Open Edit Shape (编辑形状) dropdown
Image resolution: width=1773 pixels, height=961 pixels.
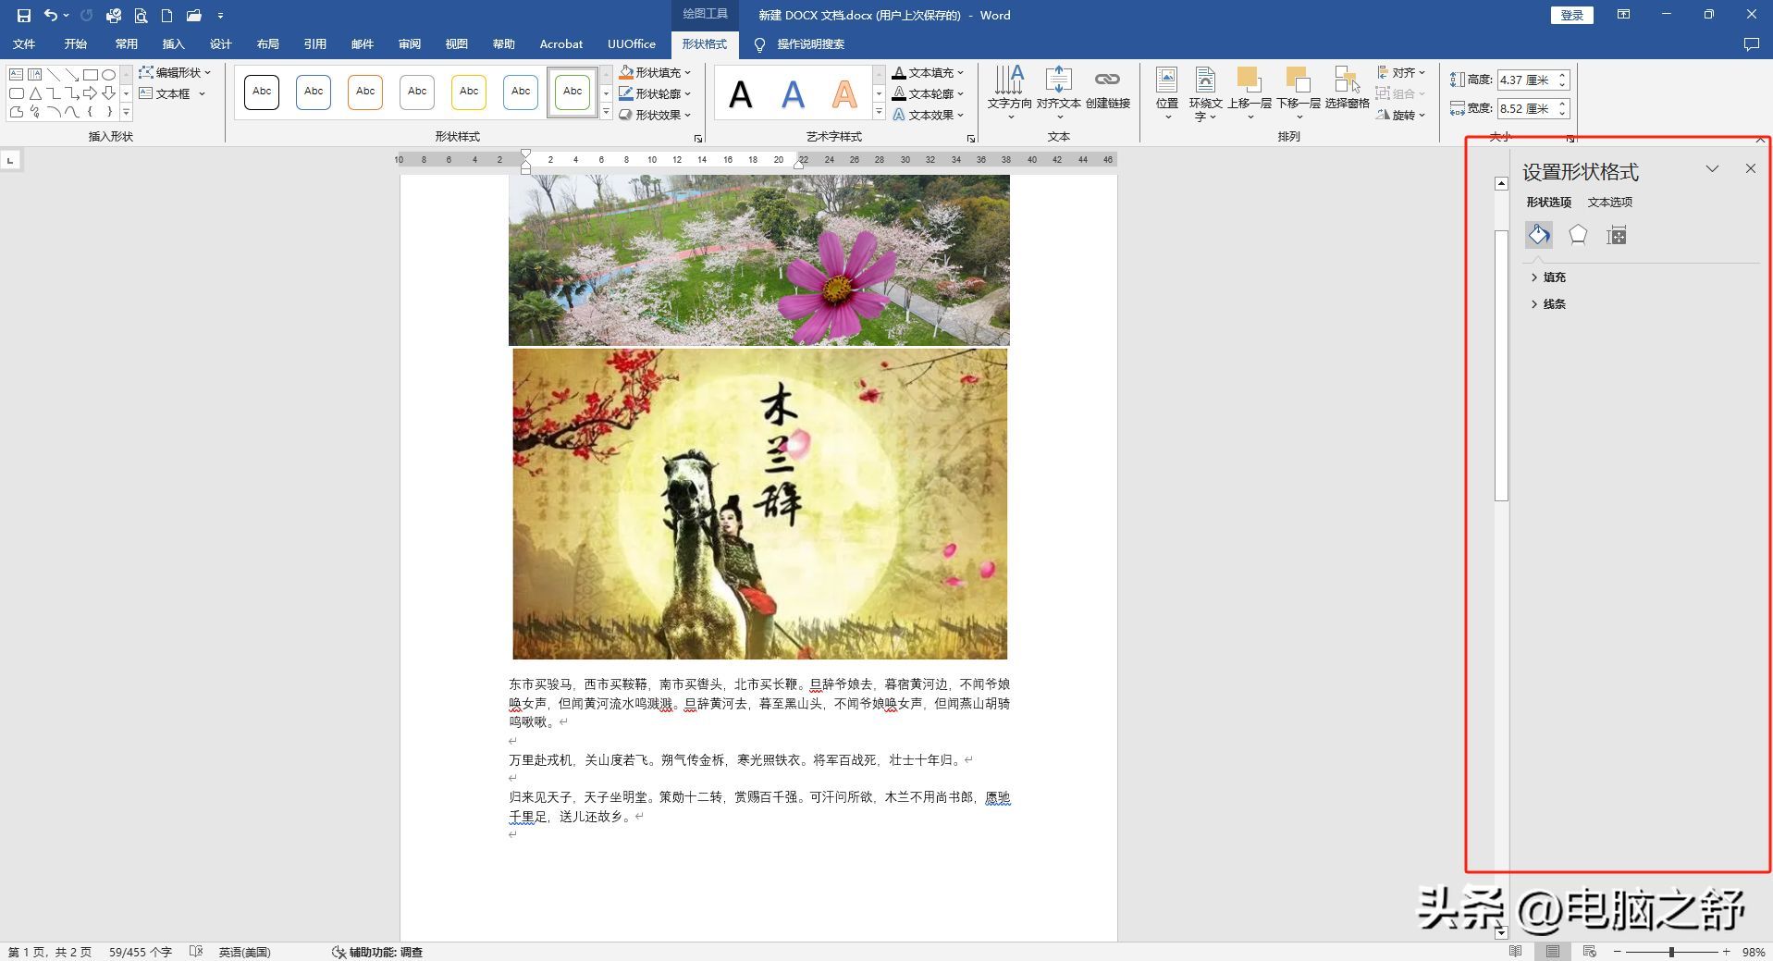click(x=176, y=72)
